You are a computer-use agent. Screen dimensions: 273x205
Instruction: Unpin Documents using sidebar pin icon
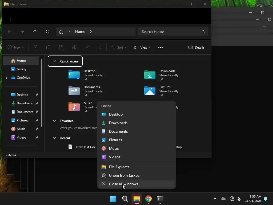pyautogui.click(x=37, y=112)
